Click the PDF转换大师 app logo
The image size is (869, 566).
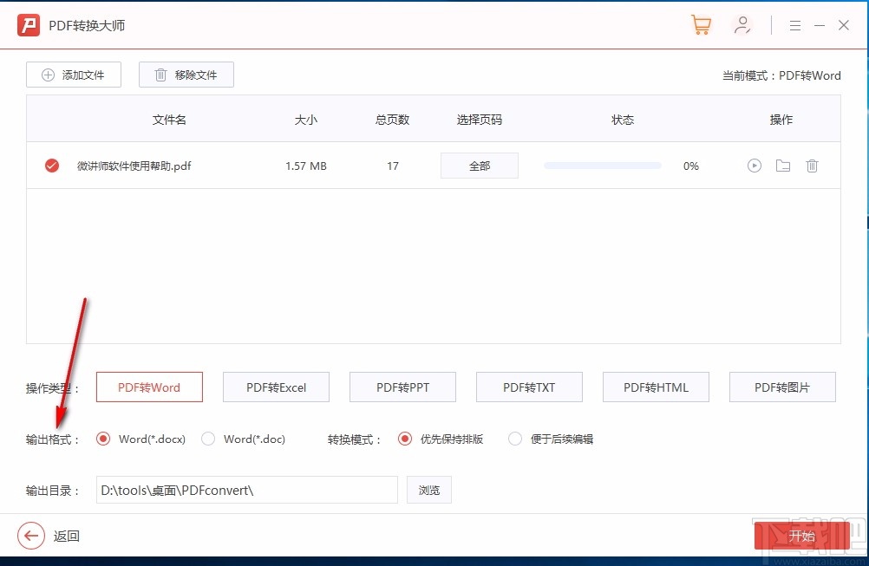click(x=29, y=25)
